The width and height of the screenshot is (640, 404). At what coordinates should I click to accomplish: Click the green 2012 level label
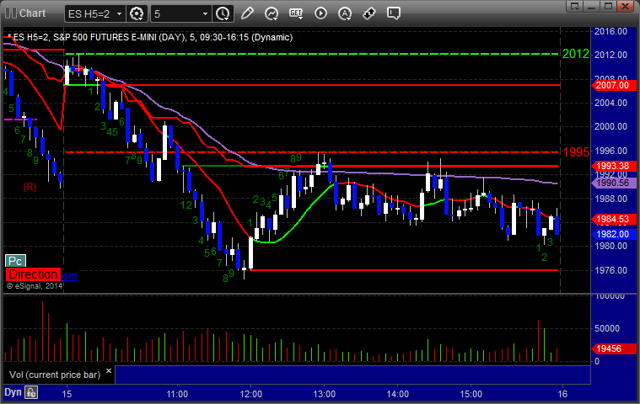click(x=576, y=54)
